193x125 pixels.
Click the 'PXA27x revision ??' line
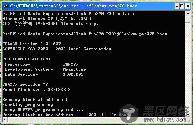25,84
